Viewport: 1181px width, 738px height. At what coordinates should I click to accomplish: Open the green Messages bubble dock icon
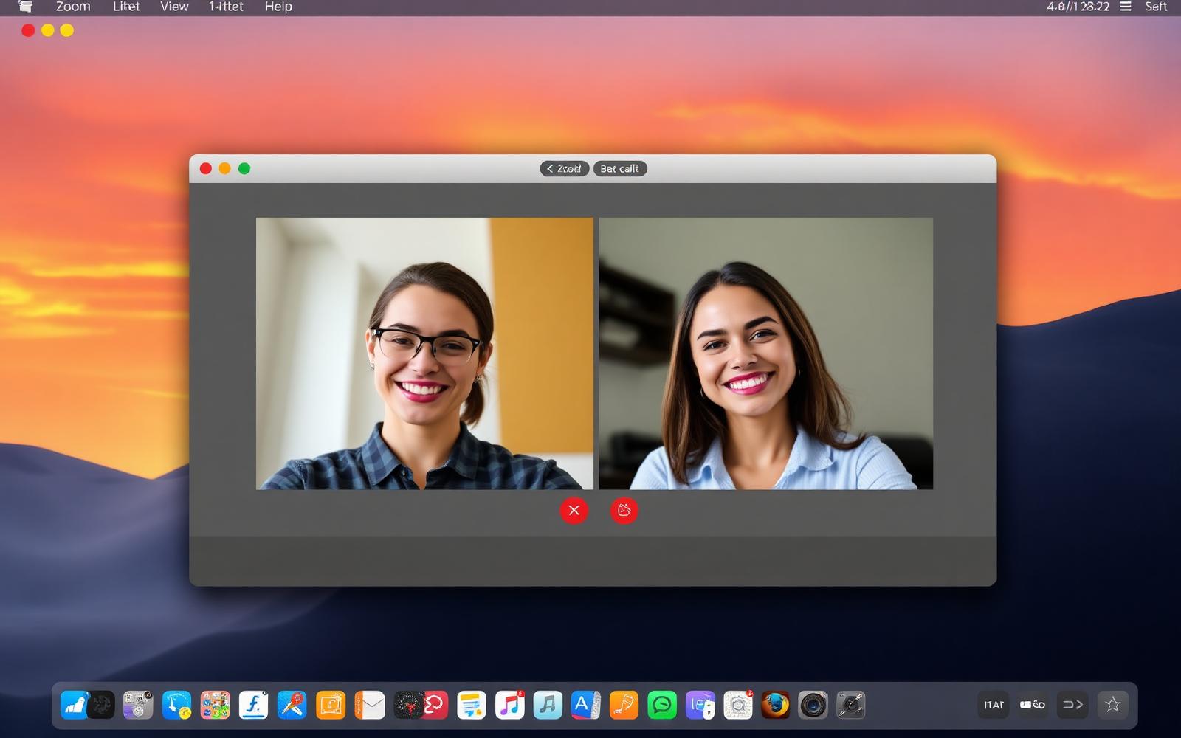tap(662, 706)
